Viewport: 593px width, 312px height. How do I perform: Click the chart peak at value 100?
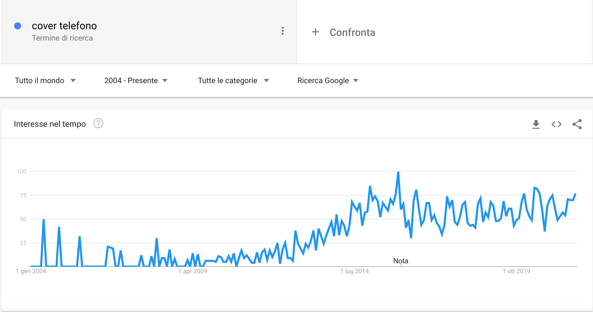click(x=398, y=172)
